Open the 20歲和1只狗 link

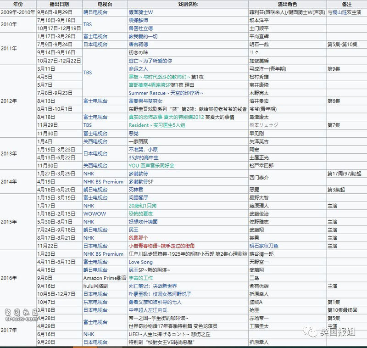(x=143, y=206)
